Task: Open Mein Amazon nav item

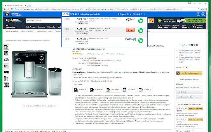Action: click(x=31, y=27)
